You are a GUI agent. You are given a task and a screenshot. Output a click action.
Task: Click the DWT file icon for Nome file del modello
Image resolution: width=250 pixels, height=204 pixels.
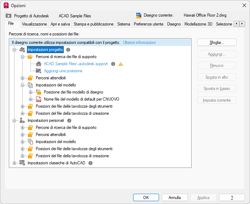point(39,100)
